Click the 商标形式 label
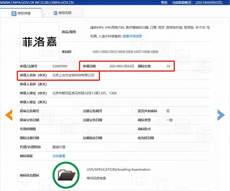Viewport: 230px width, 191px height. tap(144, 129)
